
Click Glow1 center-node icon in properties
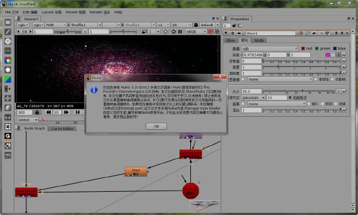tap(233, 33)
